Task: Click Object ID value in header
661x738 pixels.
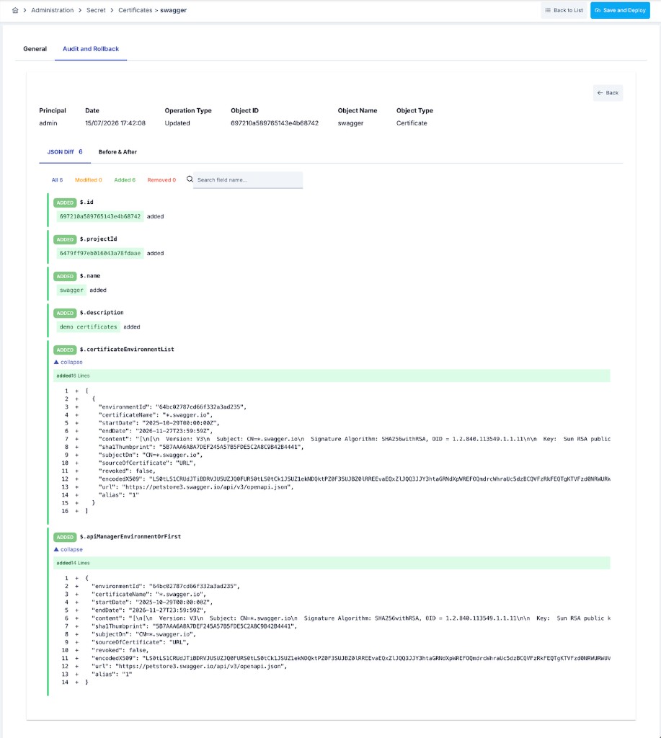Action: click(275, 123)
